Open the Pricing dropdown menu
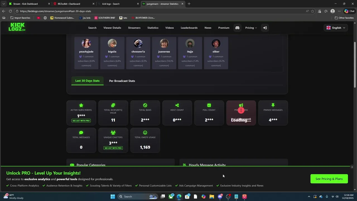The width and height of the screenshot is (357, 201). 251,28
